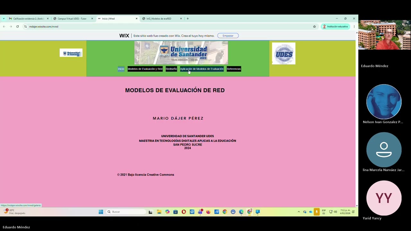This screenshot has height=231, width=411.
Task: Open the Chrome three-dot menu
Action: tap(354, 27)
